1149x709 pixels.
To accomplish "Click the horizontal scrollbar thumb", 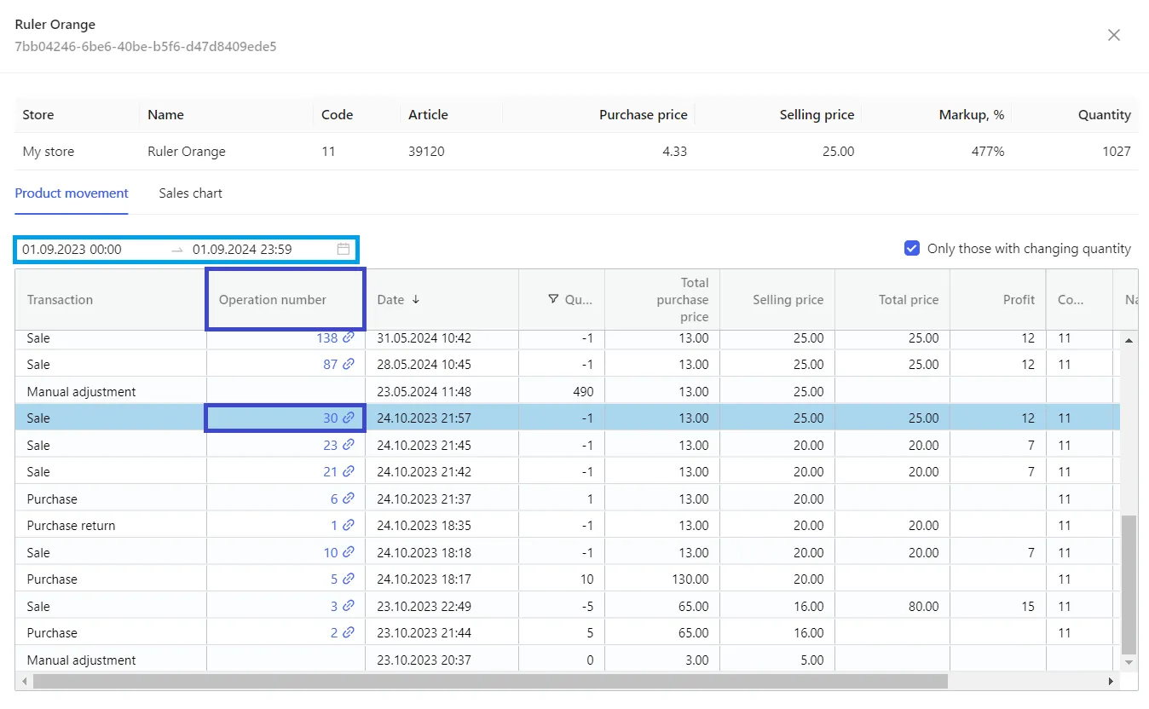I will click(490, 682).
